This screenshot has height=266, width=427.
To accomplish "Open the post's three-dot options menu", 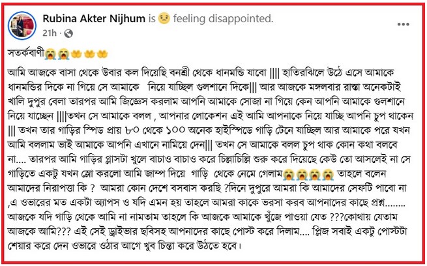I will pyautogui.click(x=403, y=24).
